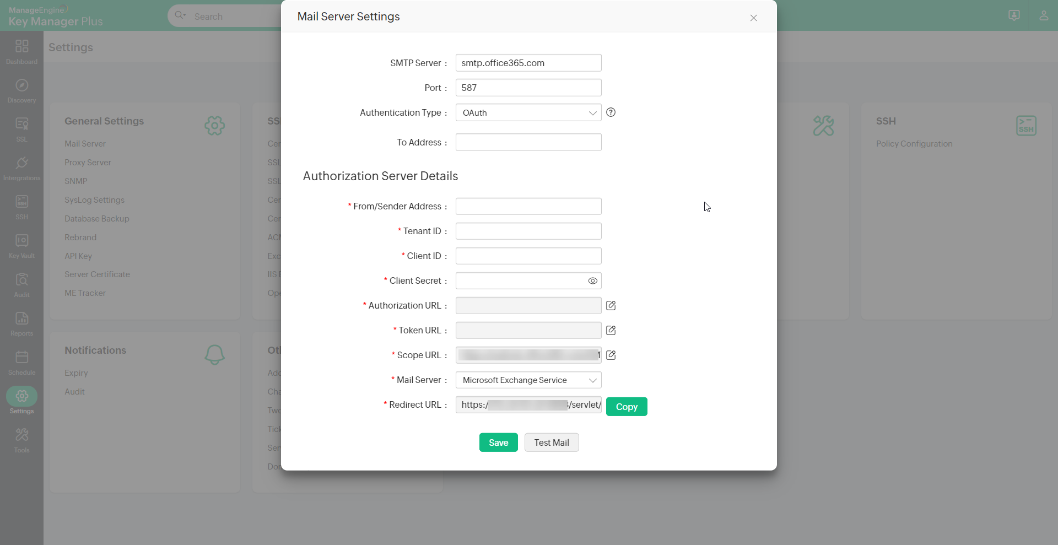
Task: Open the Schedule sidebar tab
Action: pos(21,363)
